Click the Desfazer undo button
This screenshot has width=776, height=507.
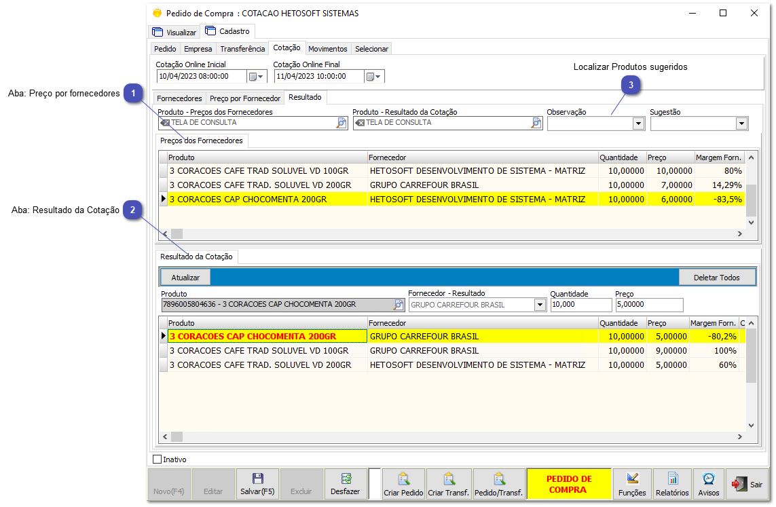click(345, 484)
